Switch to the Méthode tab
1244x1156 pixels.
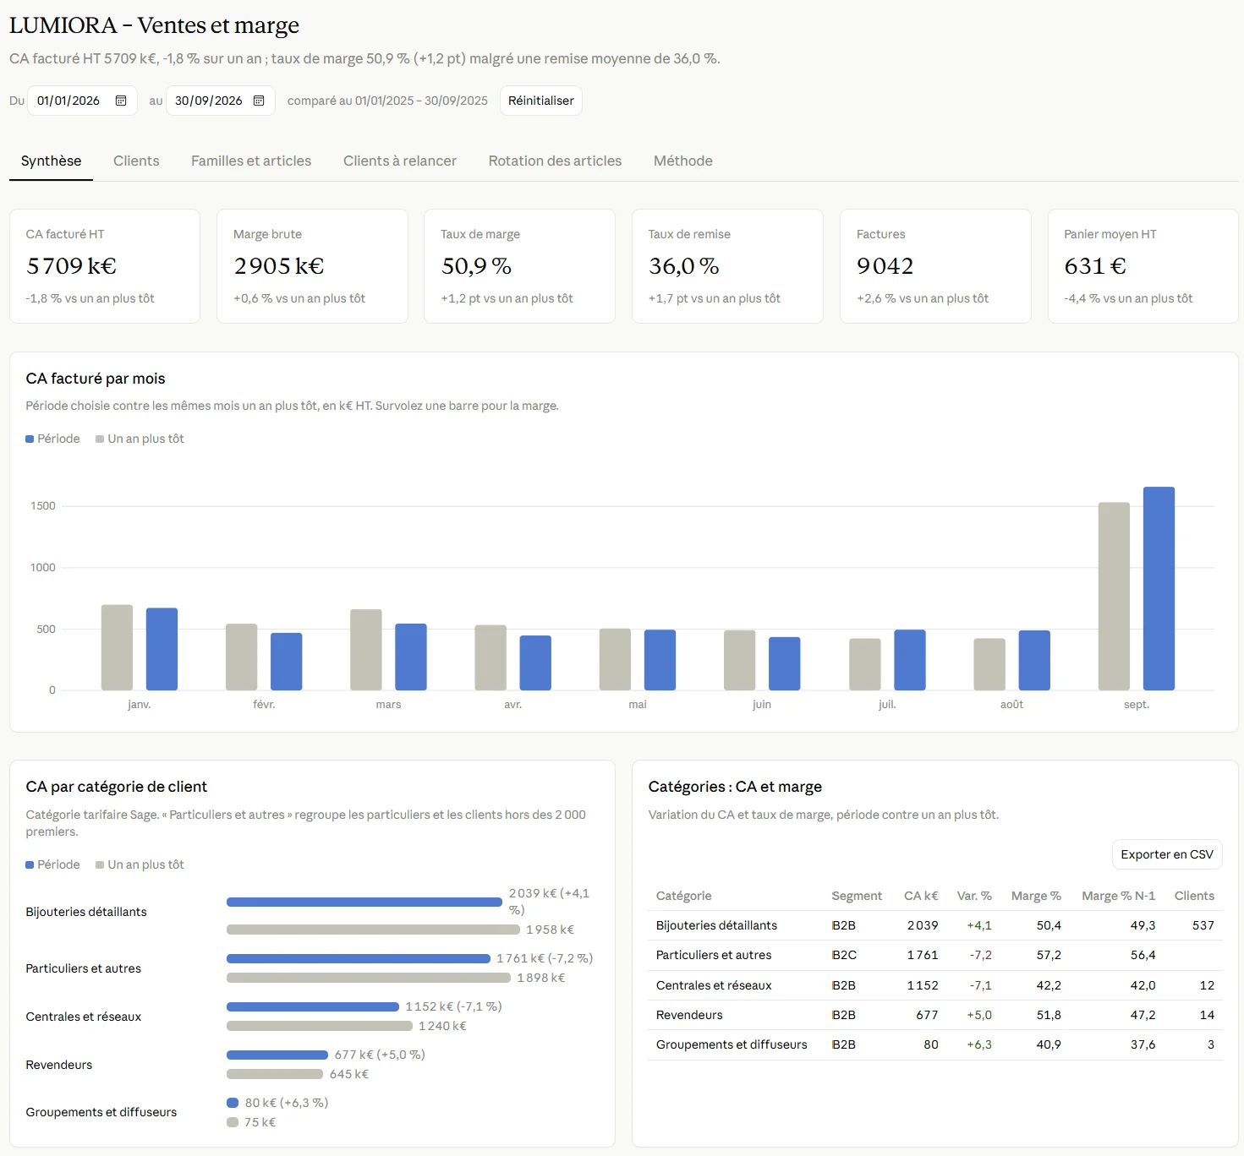(683, 161)
